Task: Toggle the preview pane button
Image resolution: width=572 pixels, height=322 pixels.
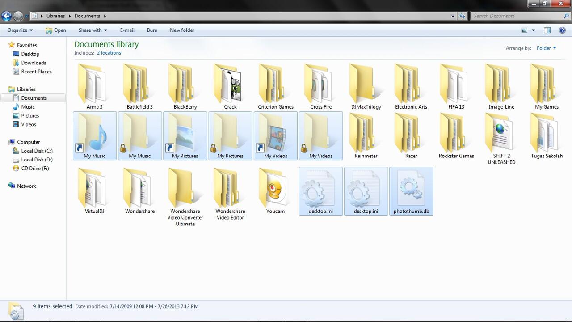Action: tap(547, 30)
